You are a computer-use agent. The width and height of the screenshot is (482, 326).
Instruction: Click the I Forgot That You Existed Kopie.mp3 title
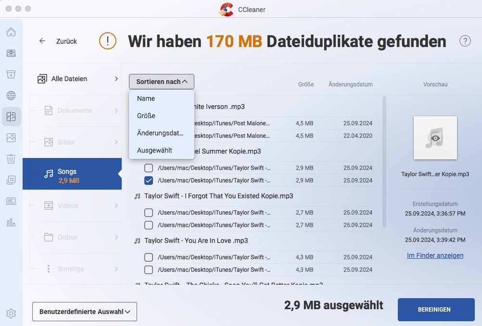coord(218,196)
